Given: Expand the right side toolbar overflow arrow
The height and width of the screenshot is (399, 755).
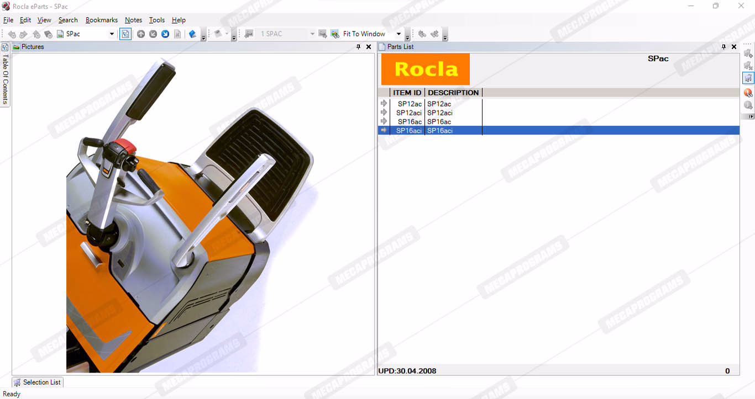Looking at the screenshot, I should 750,116.
